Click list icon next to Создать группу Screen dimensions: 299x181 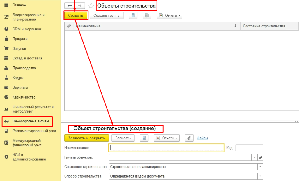click(133, 15)
